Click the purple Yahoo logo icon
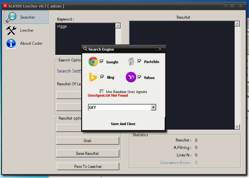The height and width of the screenshot is (178, 249). pyautogui.click(x=131, y=77)
